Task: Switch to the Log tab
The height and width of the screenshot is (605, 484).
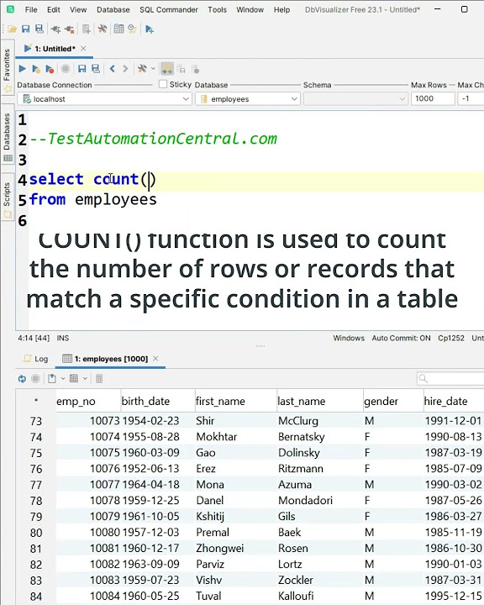Action: point(36,359)
